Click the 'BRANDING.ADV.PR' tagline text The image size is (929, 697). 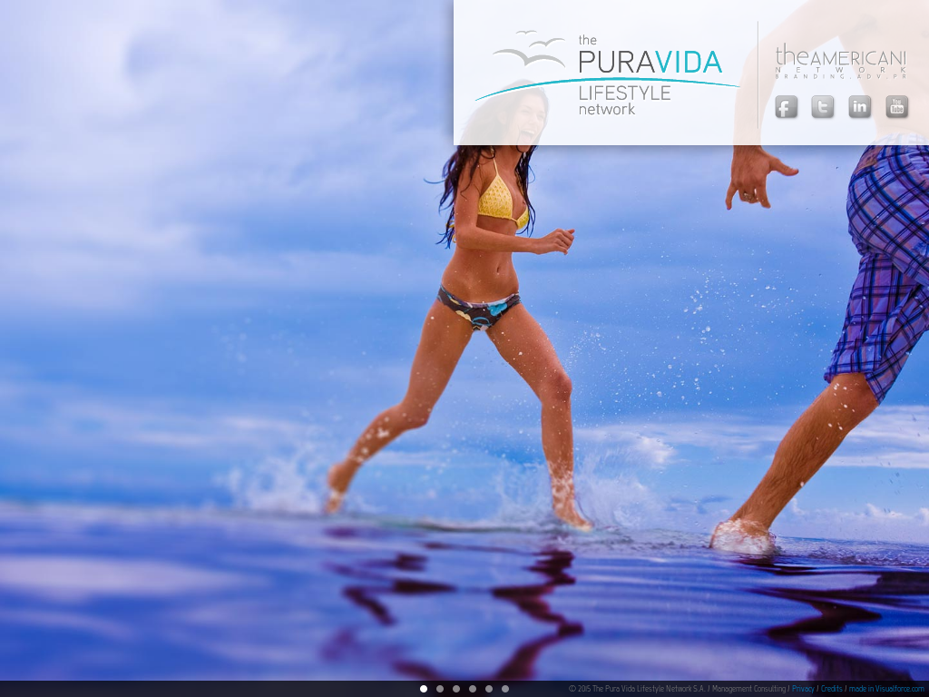[840, 77]
